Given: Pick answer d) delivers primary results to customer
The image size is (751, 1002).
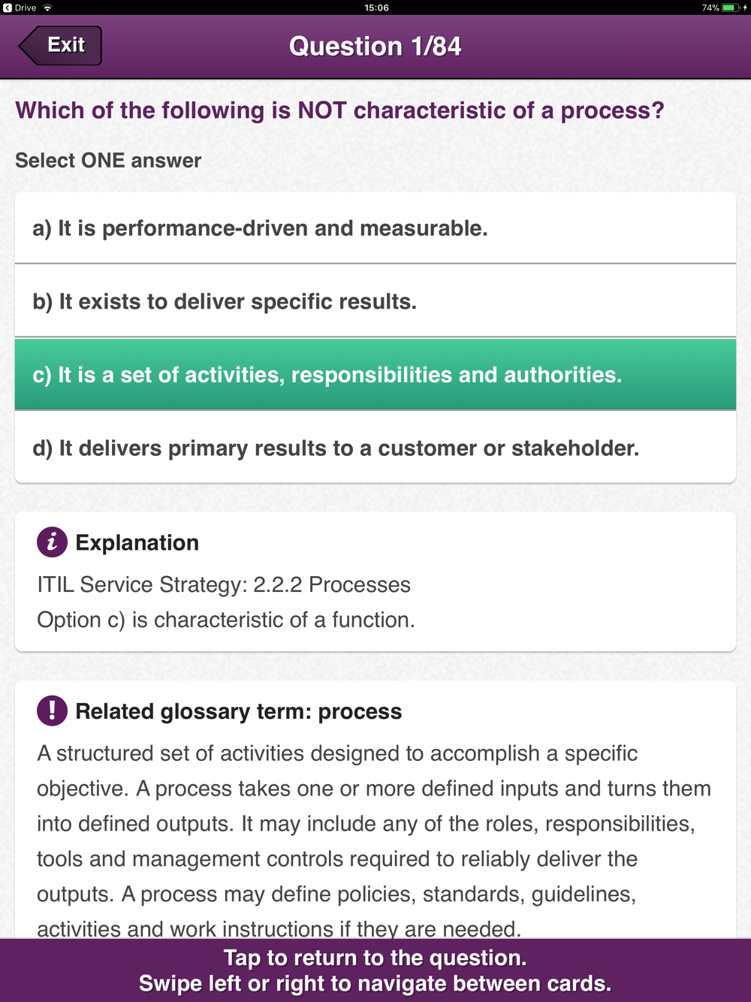Looking at the screenshot, I should 375,448.
